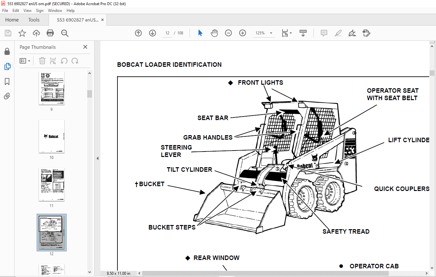The height and width of the screenshot is (277, 436).
Task: Open the View menu
Action: pyautogui.click(x=27, y=11)
